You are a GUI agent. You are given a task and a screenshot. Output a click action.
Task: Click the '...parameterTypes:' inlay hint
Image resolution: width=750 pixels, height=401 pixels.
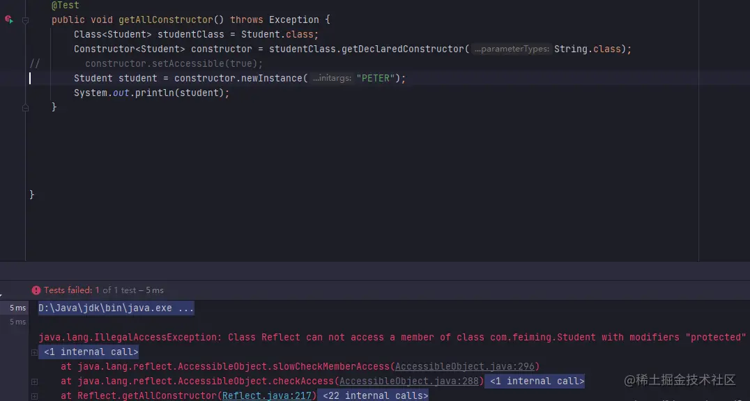pos(512,49)
